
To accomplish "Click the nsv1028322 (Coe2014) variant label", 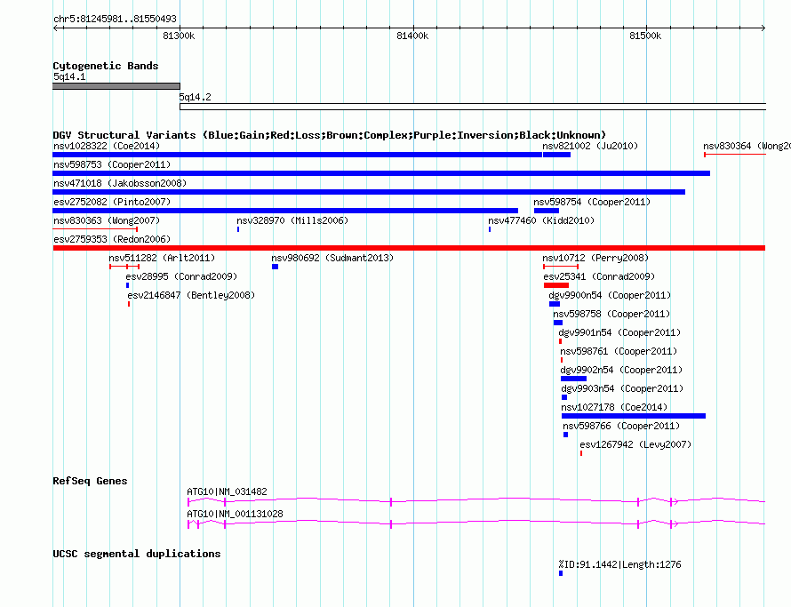I will tap(107, 146).
